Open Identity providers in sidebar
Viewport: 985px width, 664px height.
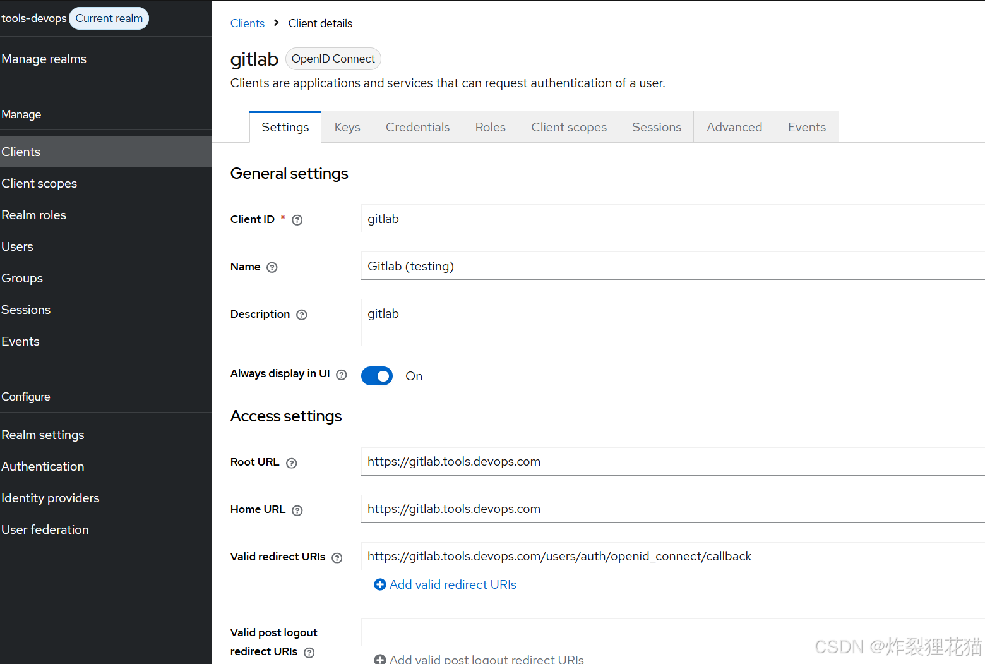pos(105,498)
